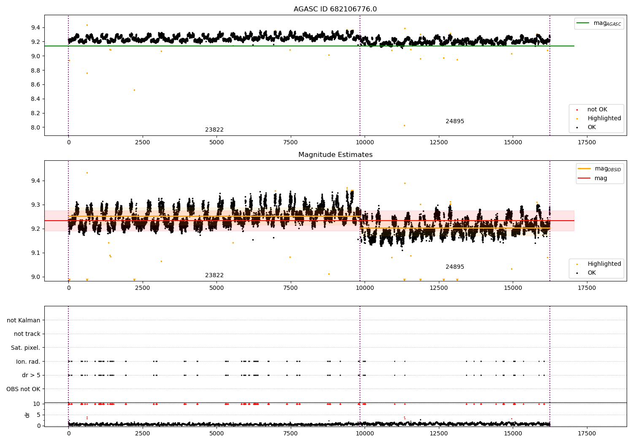Click the '10000' x-tick under the bottom plot

click(x=365, y=434)
